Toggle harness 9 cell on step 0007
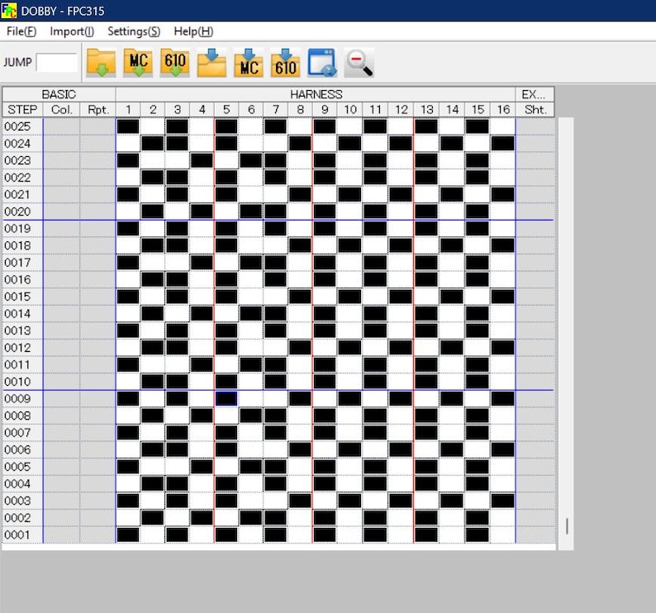 (x=325, y=433)
